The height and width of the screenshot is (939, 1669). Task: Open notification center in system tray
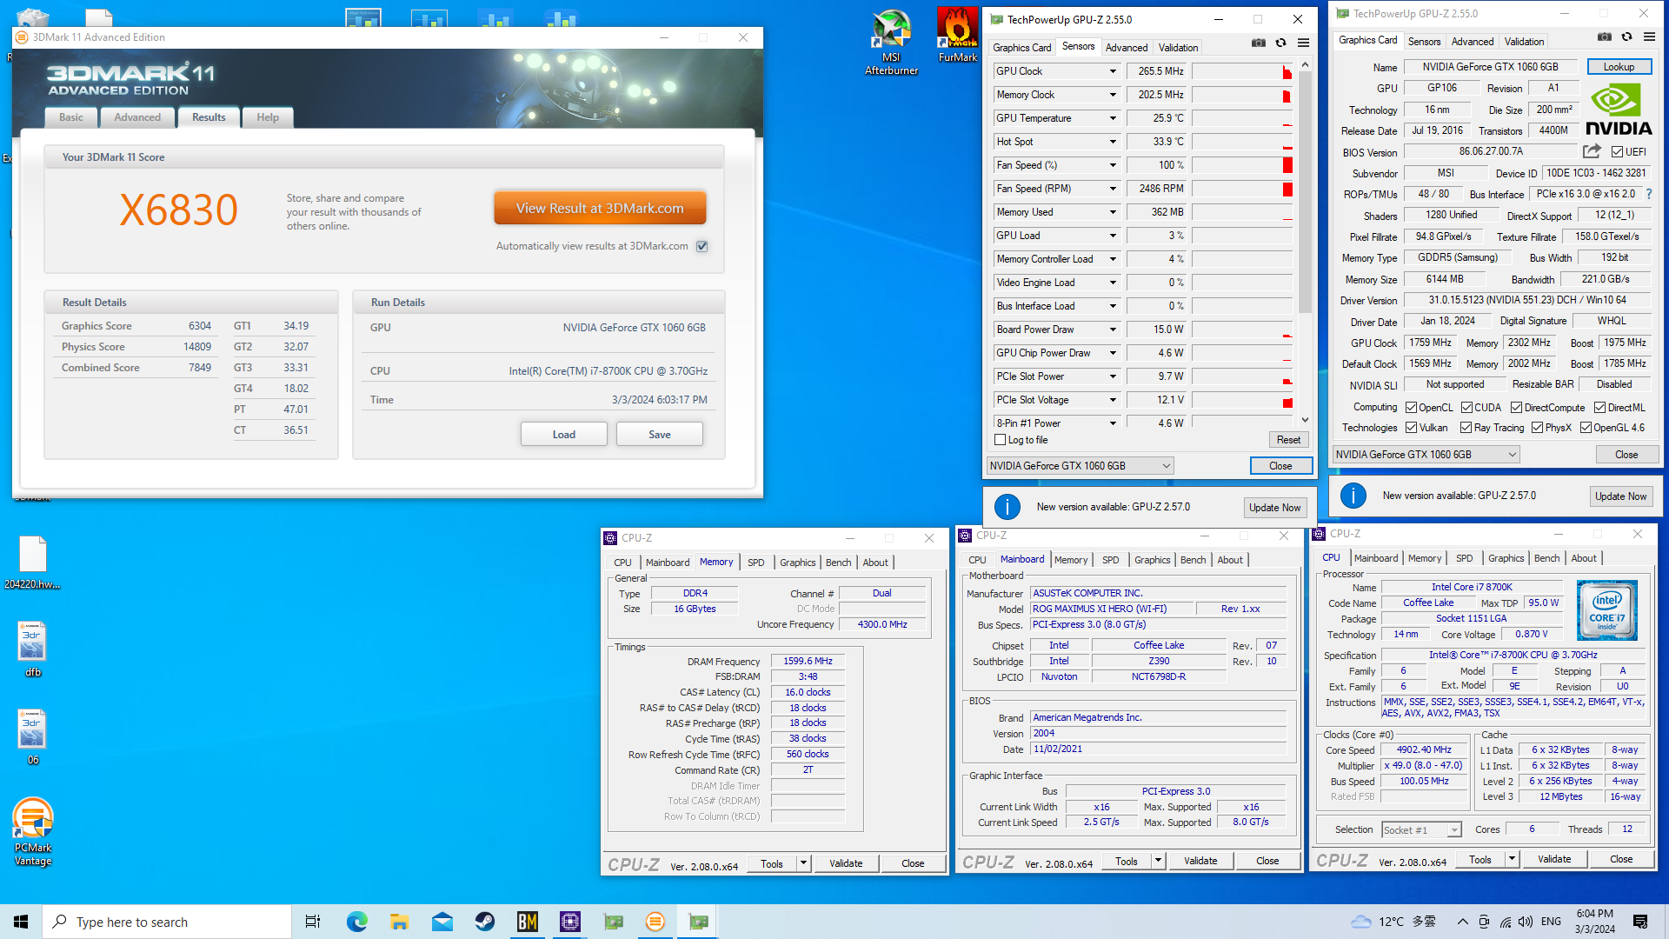(1640, 922)
